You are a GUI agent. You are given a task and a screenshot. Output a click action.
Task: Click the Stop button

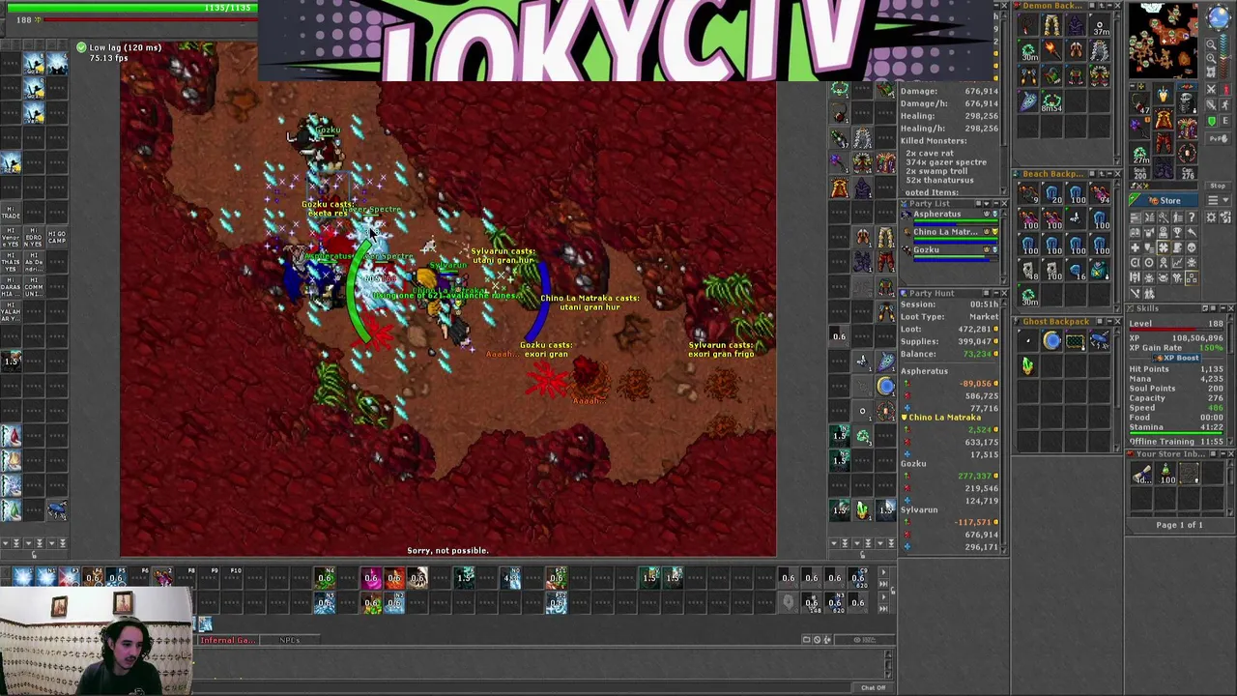pyautogui.click(x=1218, y=186)
